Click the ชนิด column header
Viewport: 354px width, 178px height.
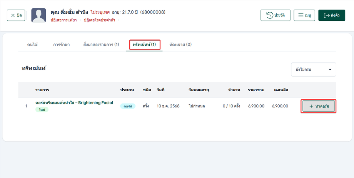pos(147,90)
